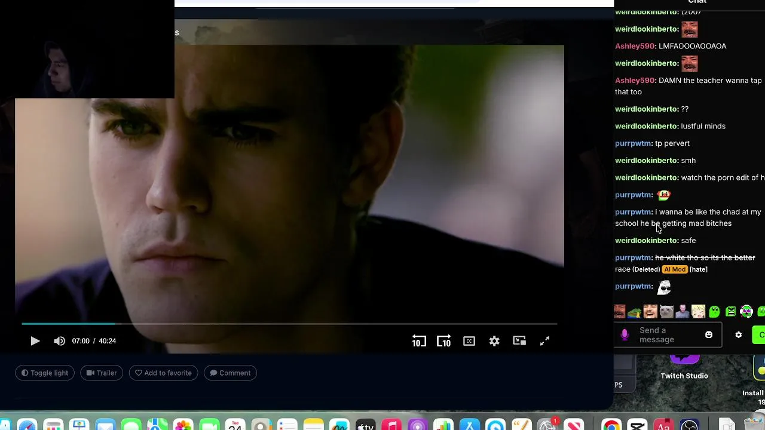Toggle closed captions with the CC icon
The image size is (765, 430).
pos(469,341)
